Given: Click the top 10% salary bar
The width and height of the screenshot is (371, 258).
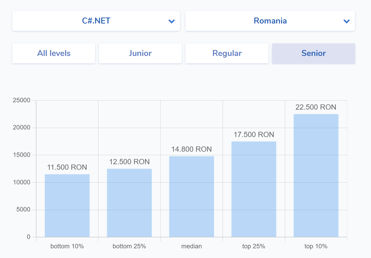Looking at the screenshot, I should tap(316, 176).
